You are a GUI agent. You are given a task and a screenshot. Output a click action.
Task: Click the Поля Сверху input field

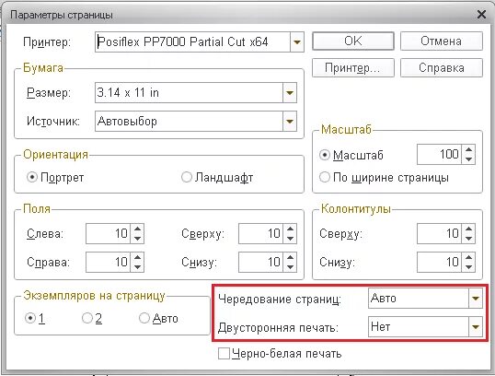(261, 234)
